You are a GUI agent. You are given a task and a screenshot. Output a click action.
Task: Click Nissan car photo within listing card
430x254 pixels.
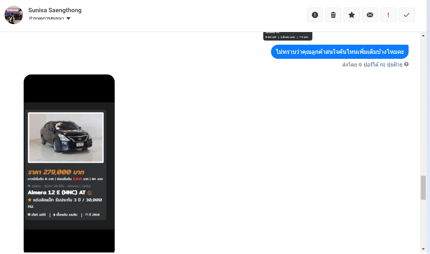(66, 138)
